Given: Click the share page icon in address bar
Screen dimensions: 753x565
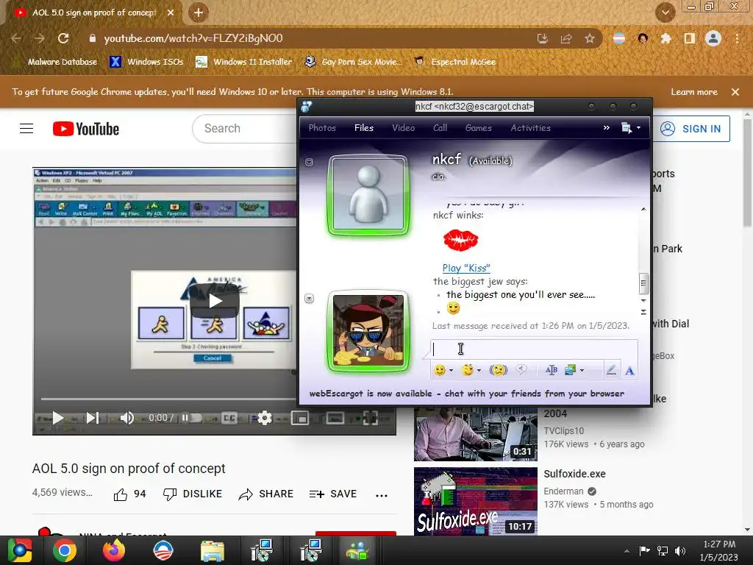Looking at the screenshot, I should point(566,38).
